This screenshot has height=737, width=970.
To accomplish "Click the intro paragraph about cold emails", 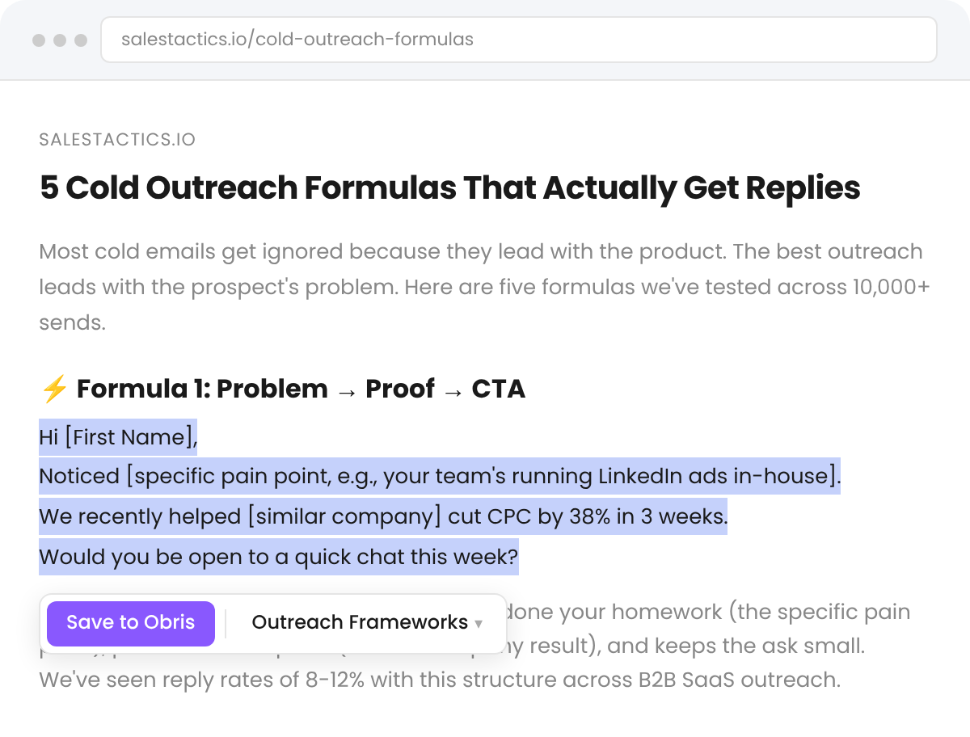I will (480, 287).
